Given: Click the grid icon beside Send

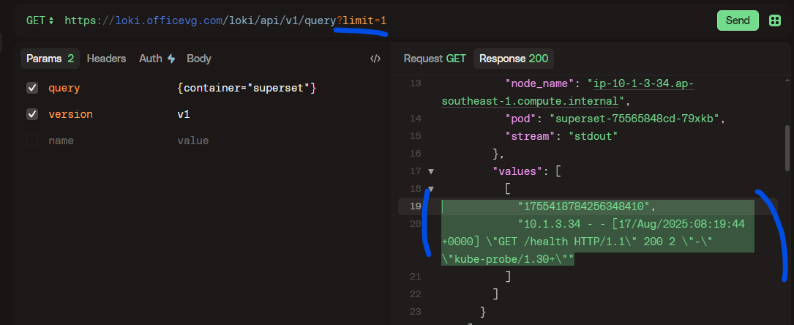Looking at the screenshot, I should [774, 20].
